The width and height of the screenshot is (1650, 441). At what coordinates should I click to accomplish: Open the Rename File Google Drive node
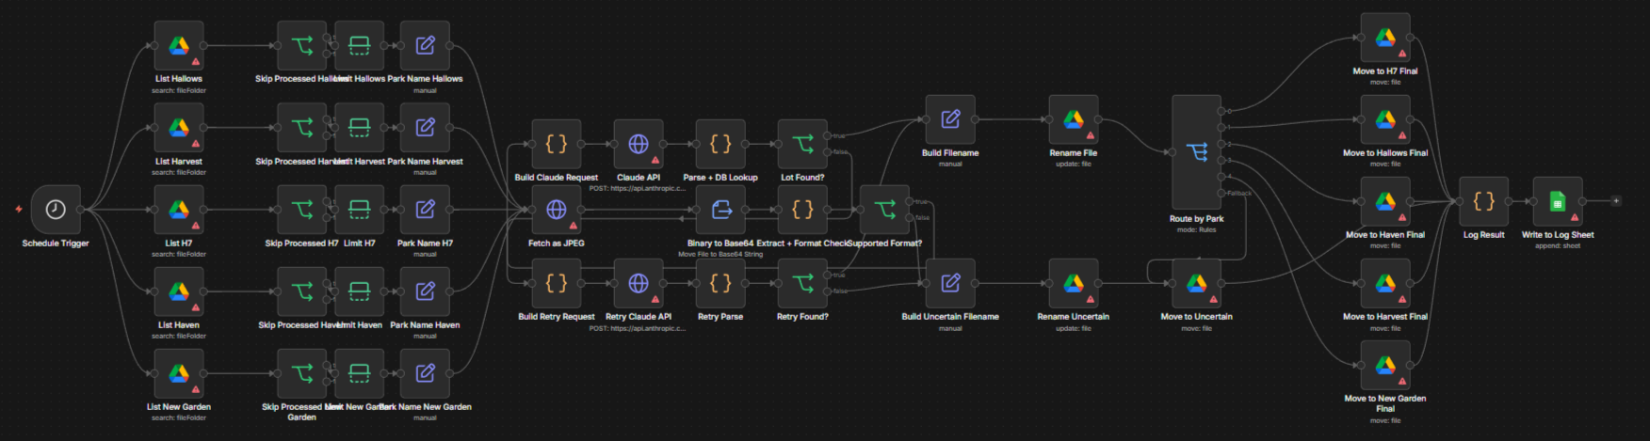point(1074,119)
